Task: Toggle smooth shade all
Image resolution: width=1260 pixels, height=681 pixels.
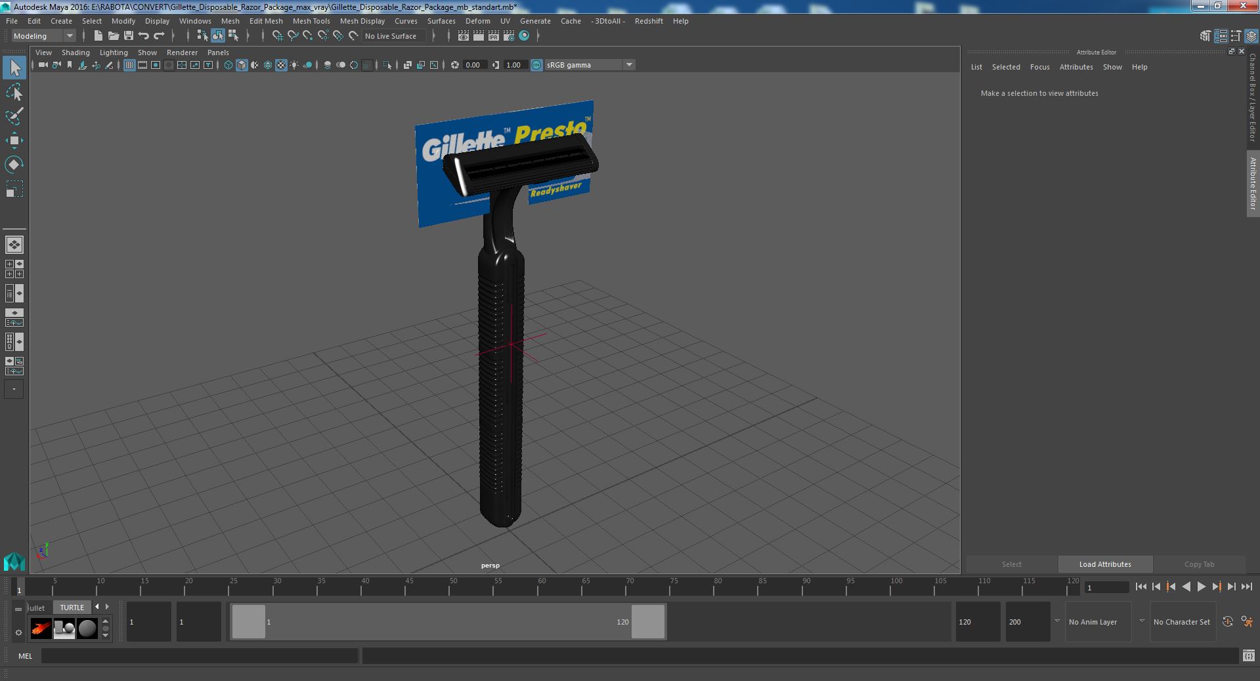Action: pyautogui.click(x=242, y=65)
